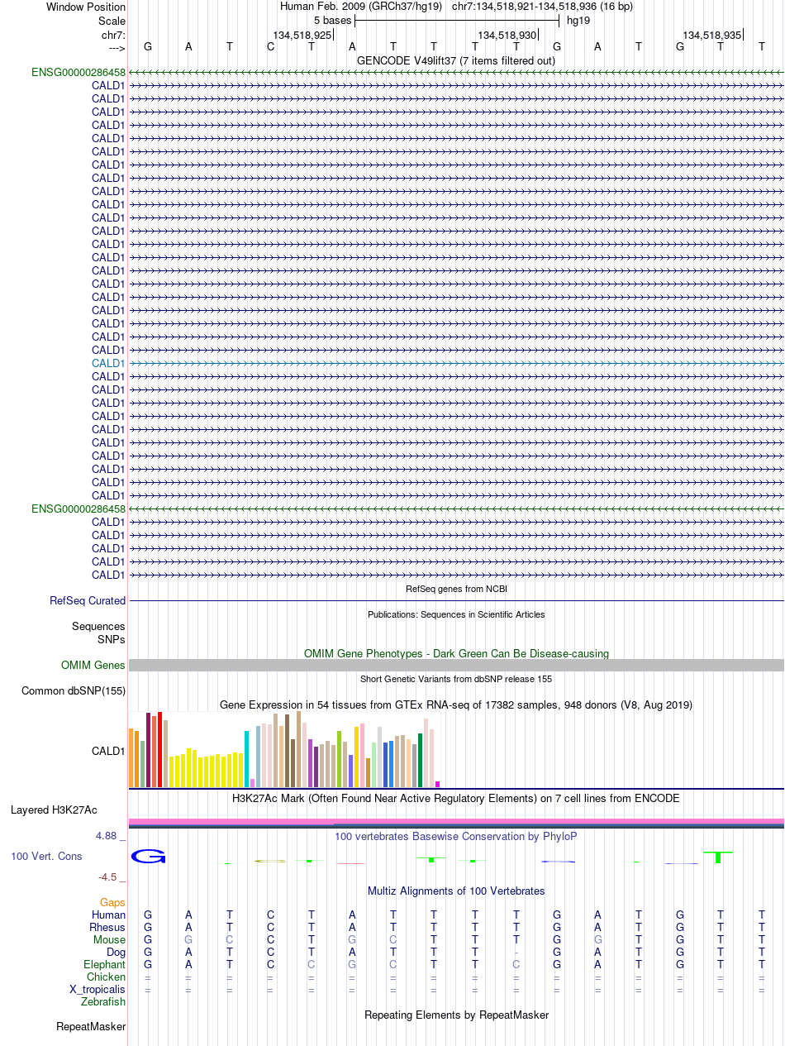Viewport: 785px width, 1046px height.
Task: Click the chr7: ruler label
Action: click(113, 35)
